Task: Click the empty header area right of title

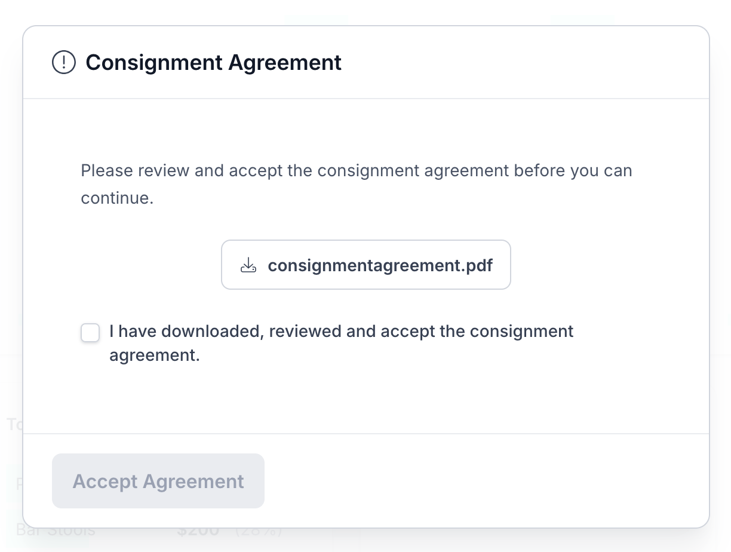Action: click(x=526, y=62)
